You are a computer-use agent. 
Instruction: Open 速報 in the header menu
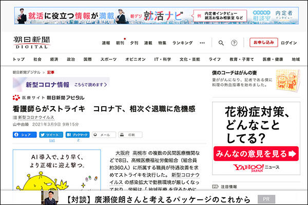click(x=106, y=43)
